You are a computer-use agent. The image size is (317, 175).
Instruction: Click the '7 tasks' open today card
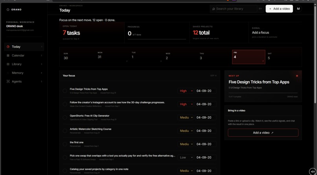point(92,32)
